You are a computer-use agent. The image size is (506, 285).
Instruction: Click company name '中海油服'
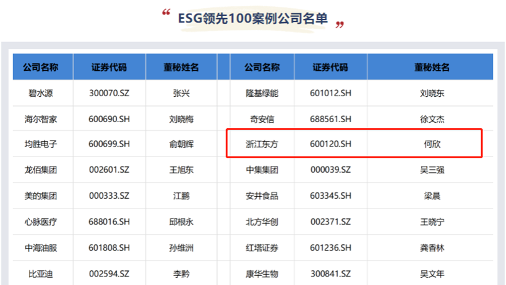(41, 248)
